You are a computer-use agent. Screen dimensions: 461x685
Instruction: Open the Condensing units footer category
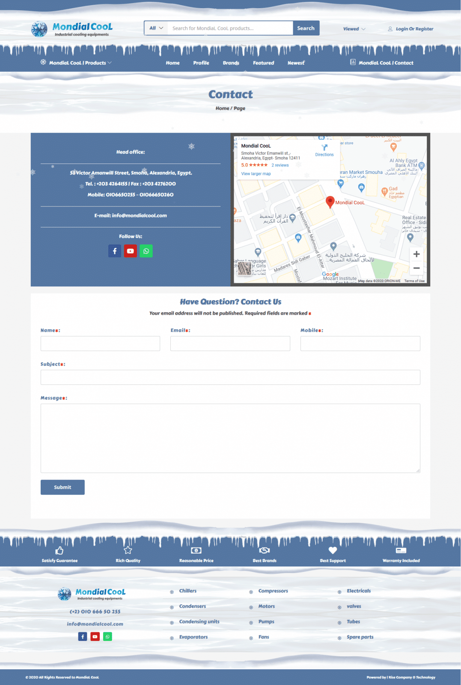pos(199,622)
